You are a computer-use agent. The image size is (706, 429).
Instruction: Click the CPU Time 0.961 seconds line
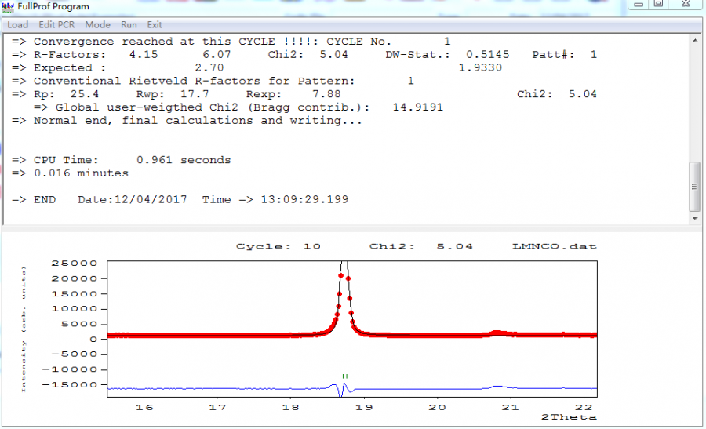coord(121,160)
